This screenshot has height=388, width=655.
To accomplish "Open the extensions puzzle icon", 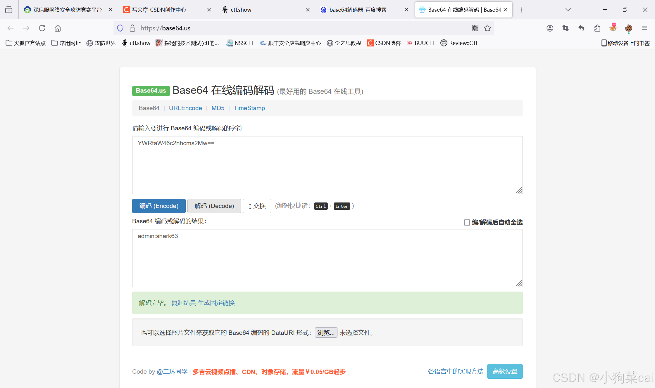I will pyautogui.click(x=597, y=28).
